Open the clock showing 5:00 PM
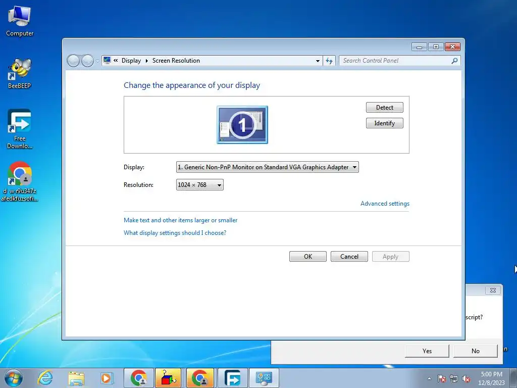 (491, 378)
